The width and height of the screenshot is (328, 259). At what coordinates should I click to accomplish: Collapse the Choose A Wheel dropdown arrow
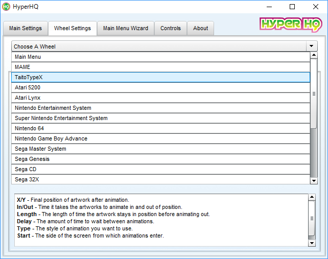click(x=312, y=46)
